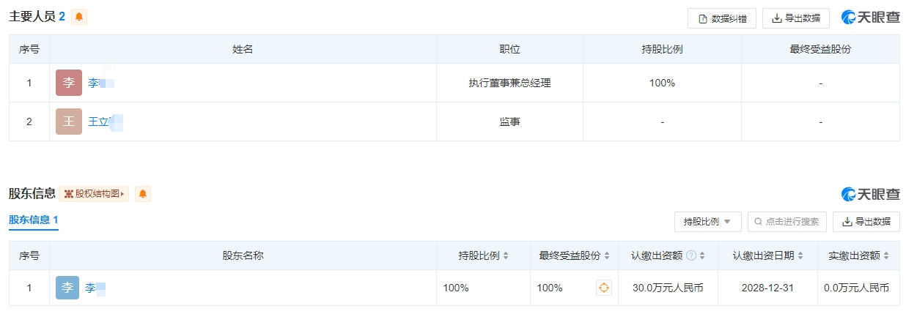Open the 持股比例 dropdown filter

point(707,222)
